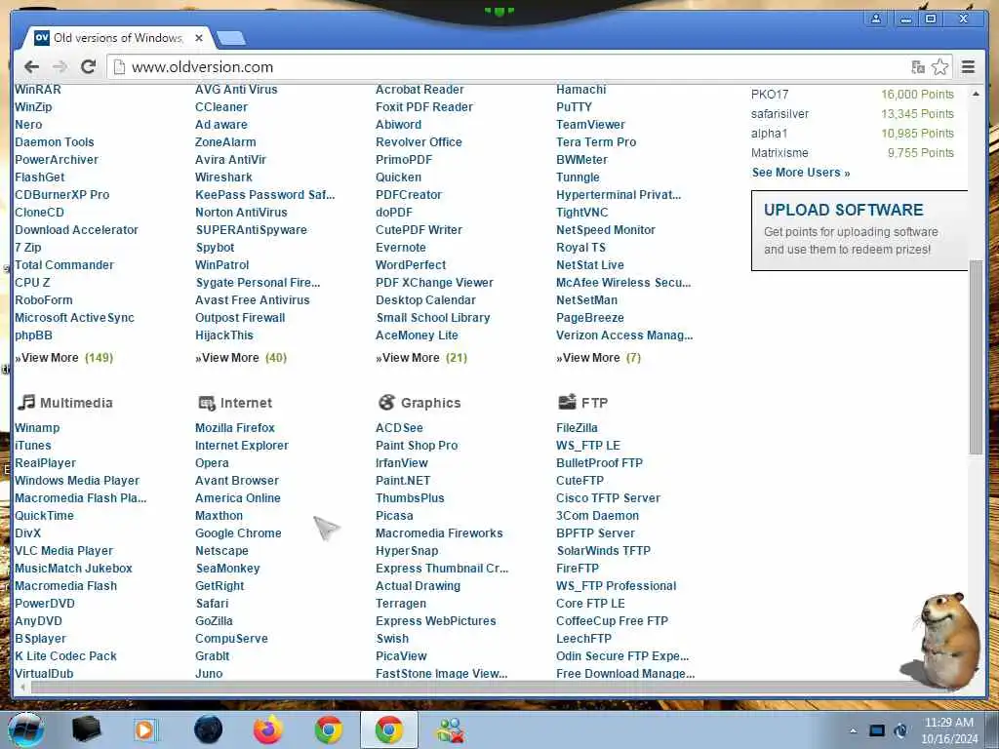
Task: Click the Opera browser link
Action: [212, 463]
